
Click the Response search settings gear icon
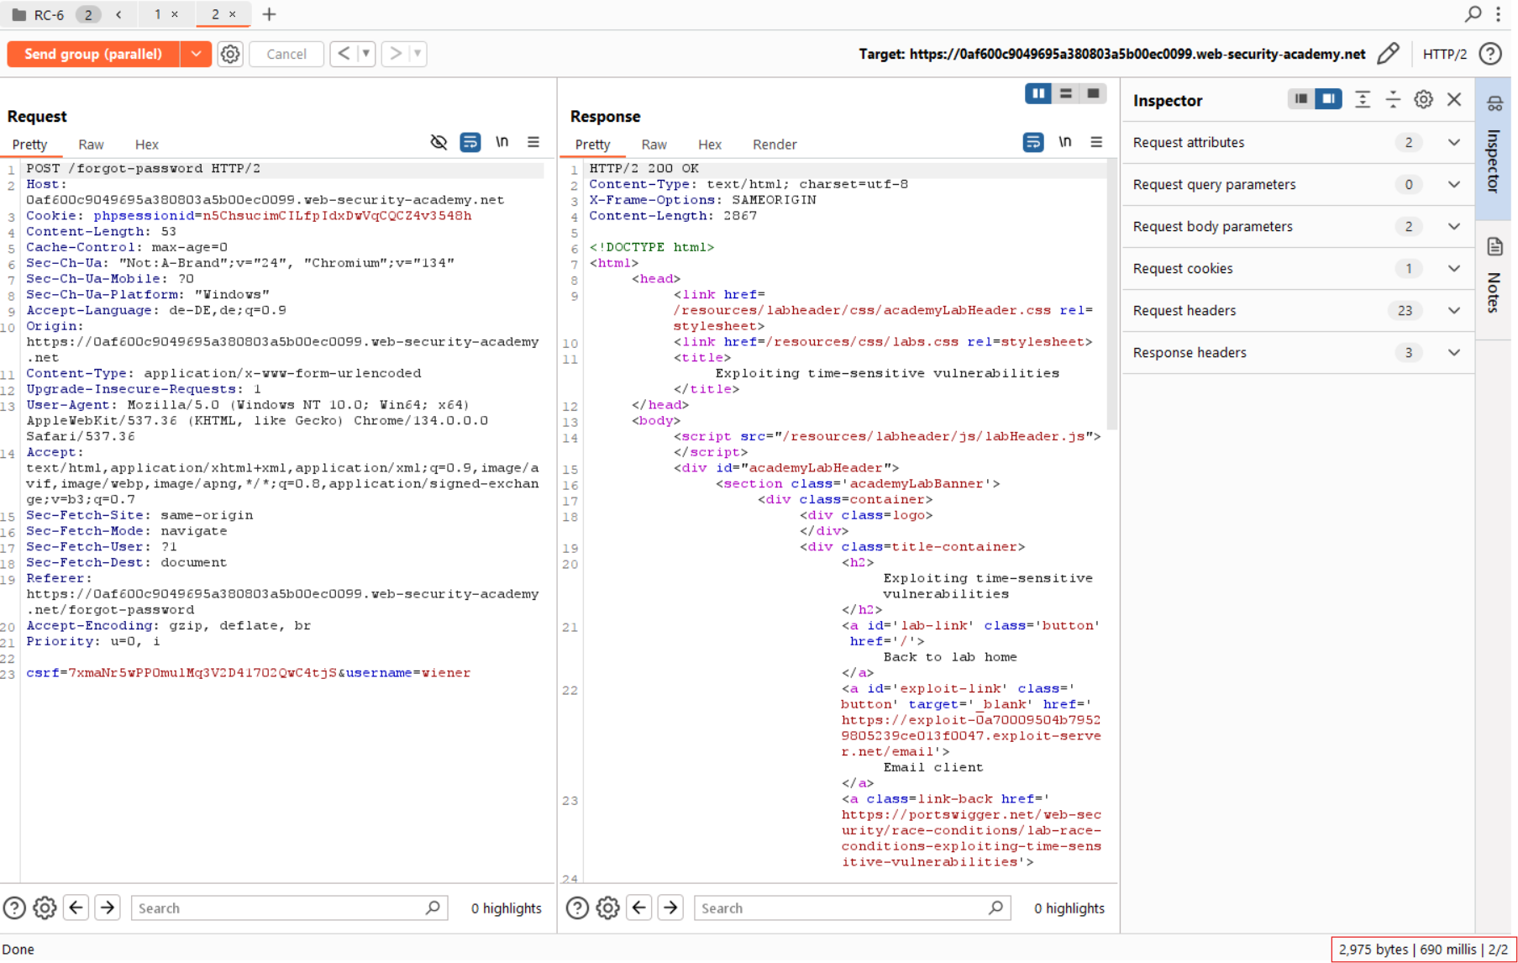pyautogui.click(x=607, y=908)
